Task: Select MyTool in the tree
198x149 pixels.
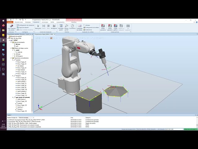Action: (x=18, y=44)
